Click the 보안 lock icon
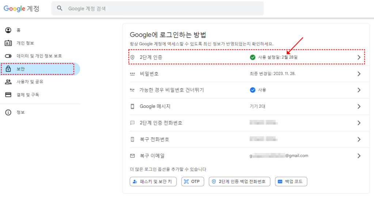 8,69
